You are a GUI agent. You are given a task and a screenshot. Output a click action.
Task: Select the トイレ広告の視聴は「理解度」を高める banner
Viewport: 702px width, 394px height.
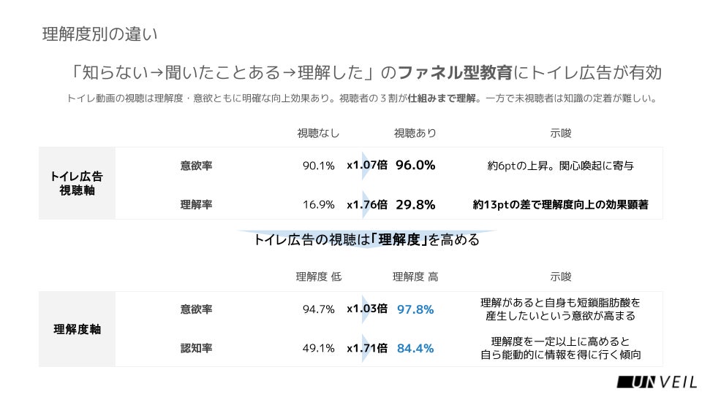coord(366,240)
